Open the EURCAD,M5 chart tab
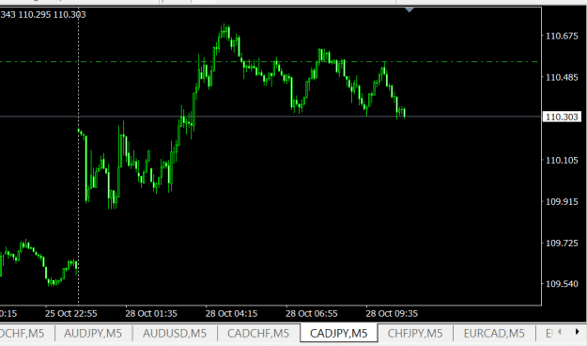 (494, 333)
